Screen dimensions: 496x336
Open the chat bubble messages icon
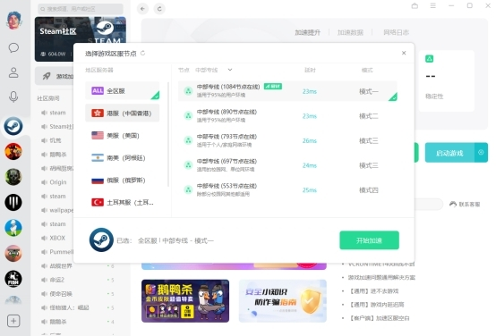point(13,47)
